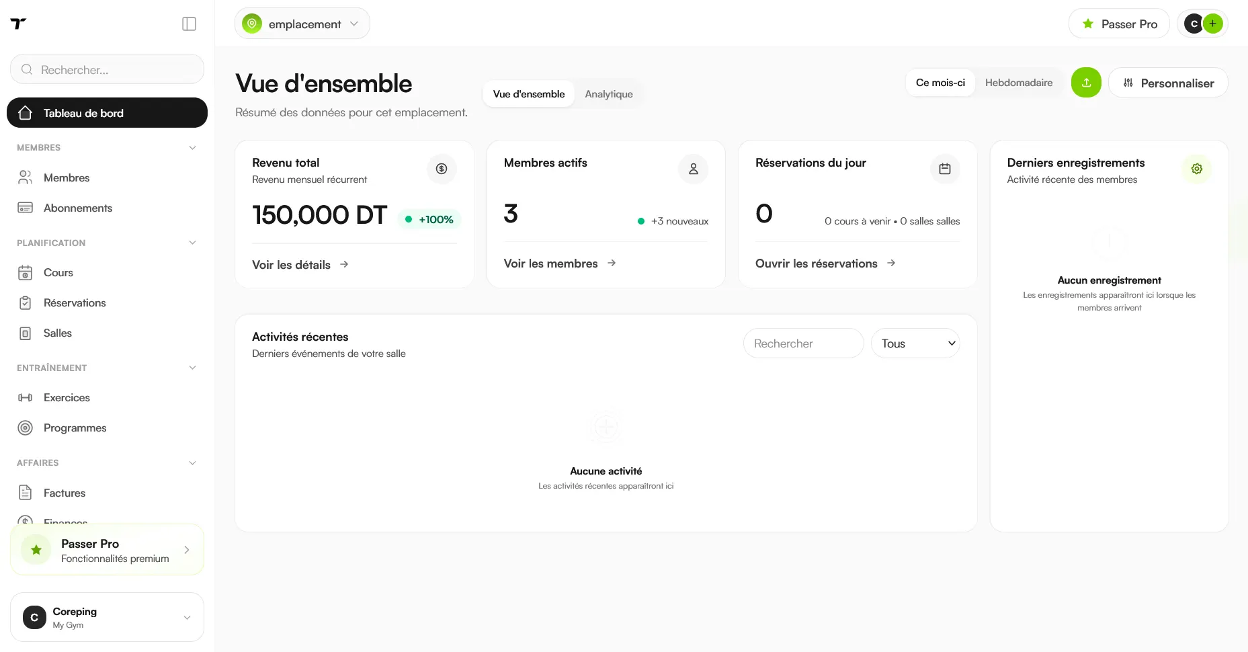Click the calendar icon on Réservations du jour
This screenshot has height=652, width=1248.
pos(945,169)
